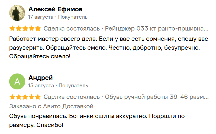Click the green Андрей avatar circle
Viewport: 216px width, 134px height.
pos(17,81)
